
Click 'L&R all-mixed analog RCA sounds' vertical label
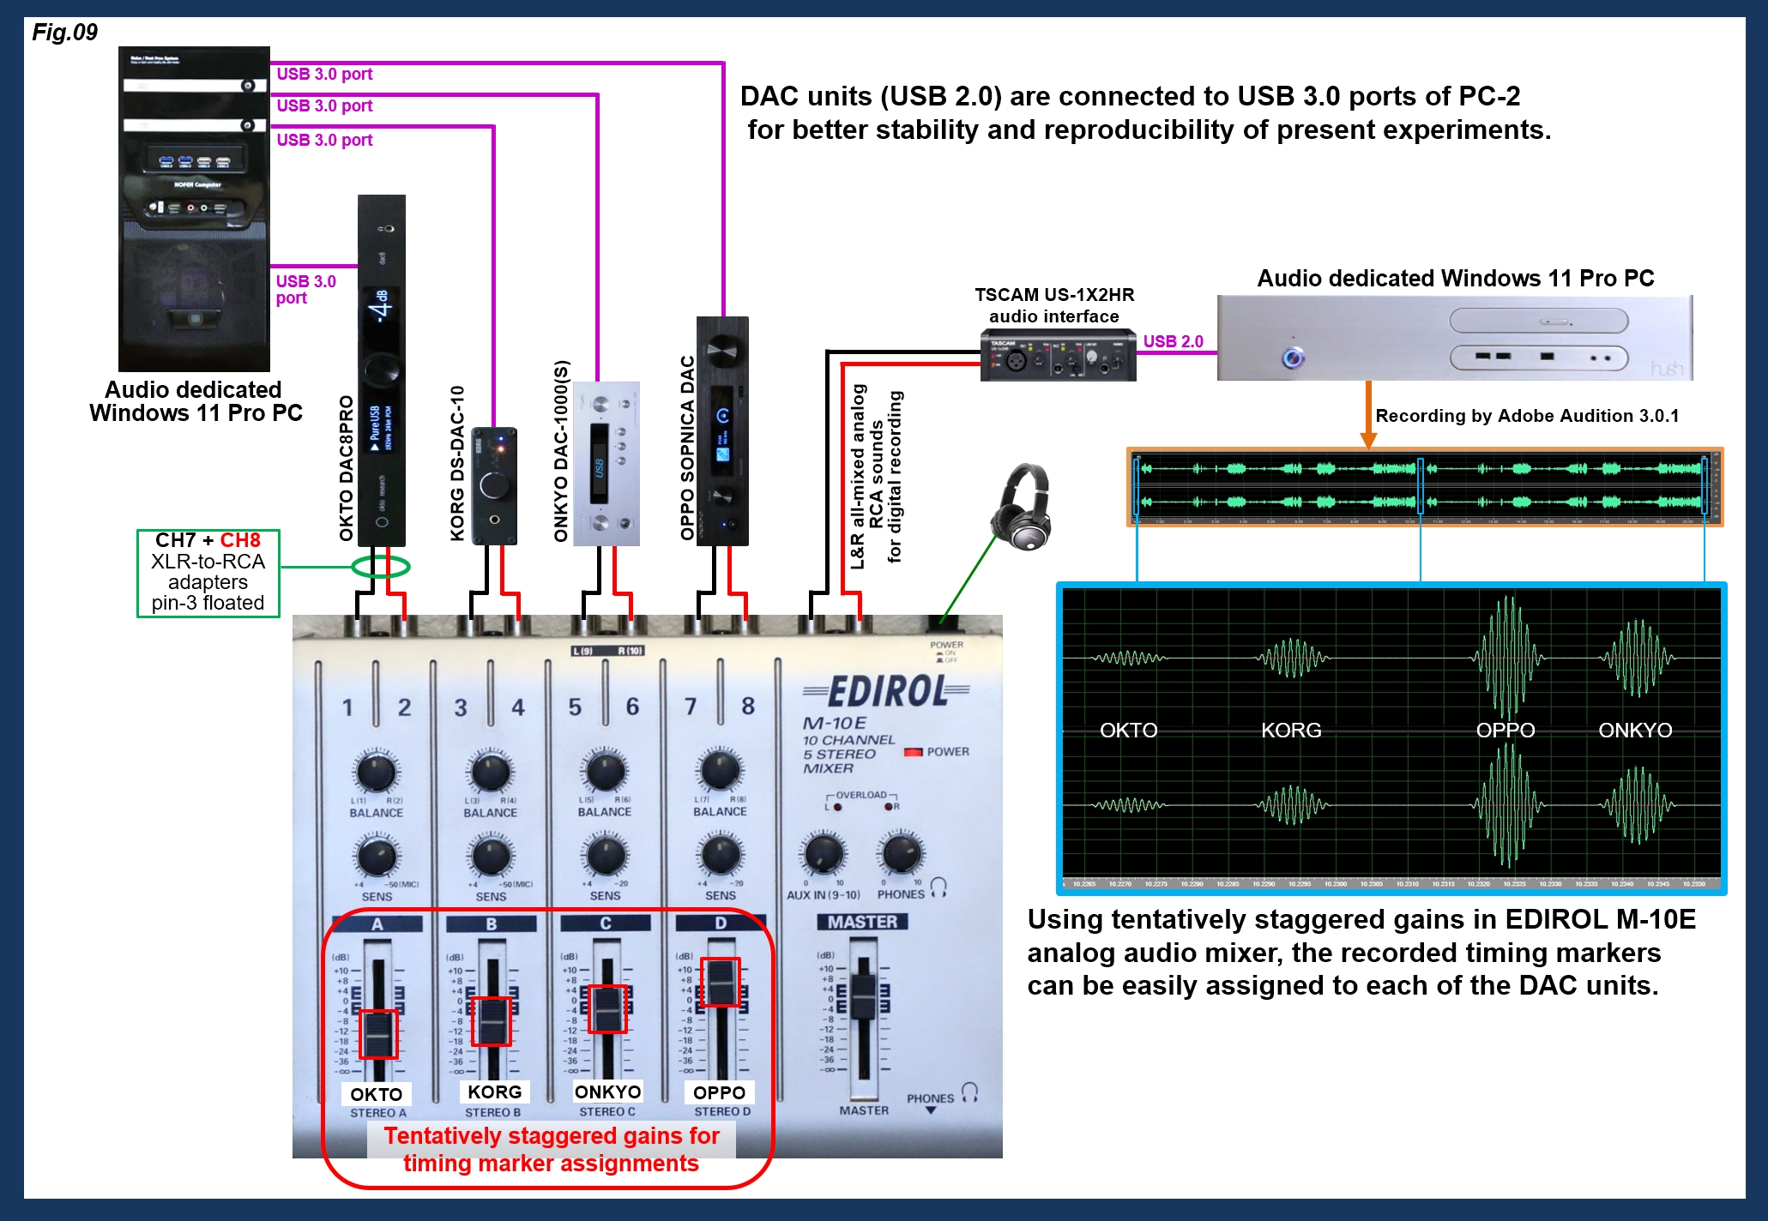click(x=866, y=477)
